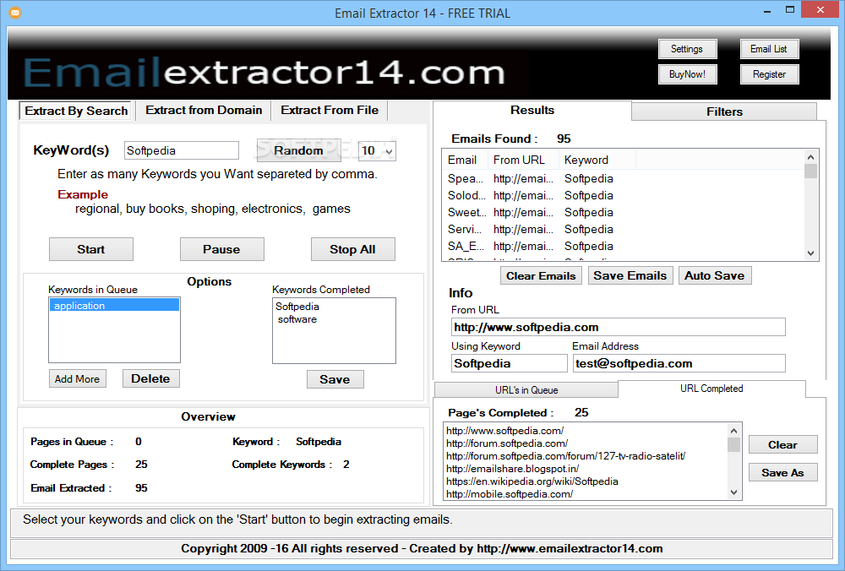Image resolution: width=845 pixels, height=571 pixels.
Task: Click the Save Emails button
Action: pos(630,276)
